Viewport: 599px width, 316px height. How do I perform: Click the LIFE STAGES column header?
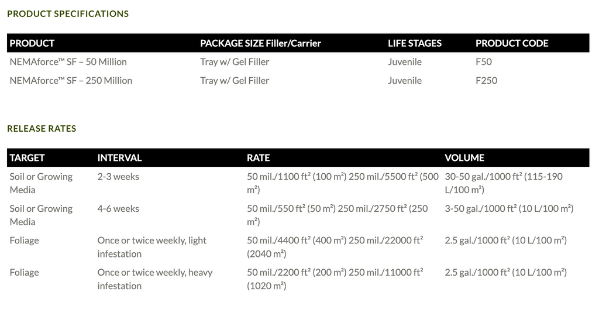tap(415, 43)
